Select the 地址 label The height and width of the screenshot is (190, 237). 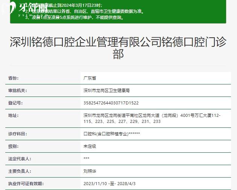click(x=13, y=115)
